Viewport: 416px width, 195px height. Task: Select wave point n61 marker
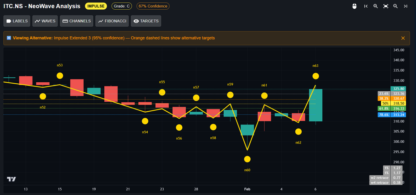[264, 95]
